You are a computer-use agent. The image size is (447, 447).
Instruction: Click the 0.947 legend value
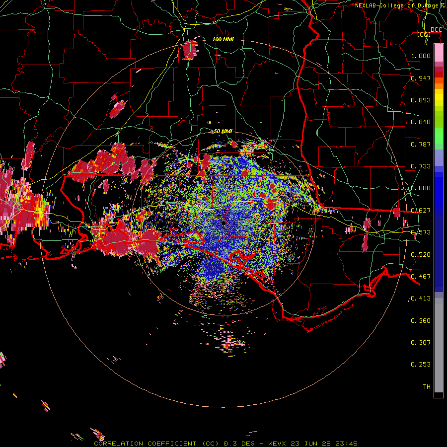click(421, 78)
